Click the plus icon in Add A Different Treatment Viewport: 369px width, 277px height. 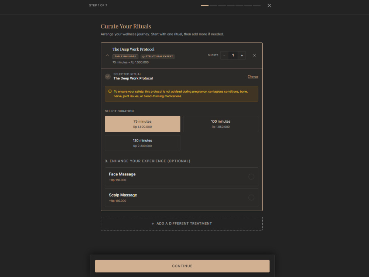(x=153, y=224)
